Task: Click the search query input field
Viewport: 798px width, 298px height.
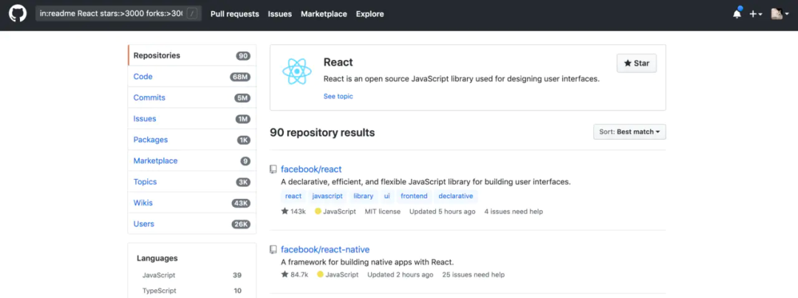Action: click(111, 14)
